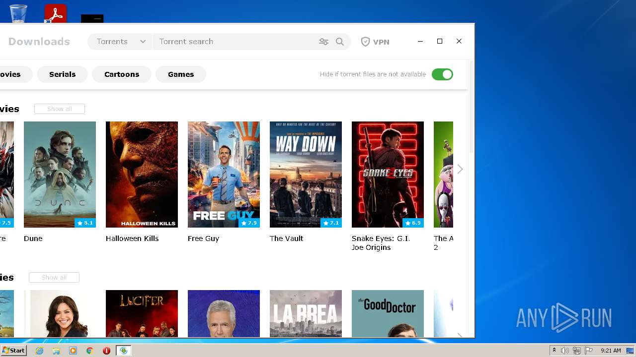
Task: Open the Recycle Bin on the desktop
Action: 18,13
